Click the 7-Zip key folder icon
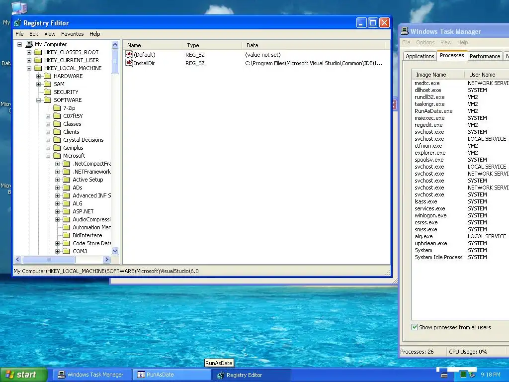 click(57, 108)
